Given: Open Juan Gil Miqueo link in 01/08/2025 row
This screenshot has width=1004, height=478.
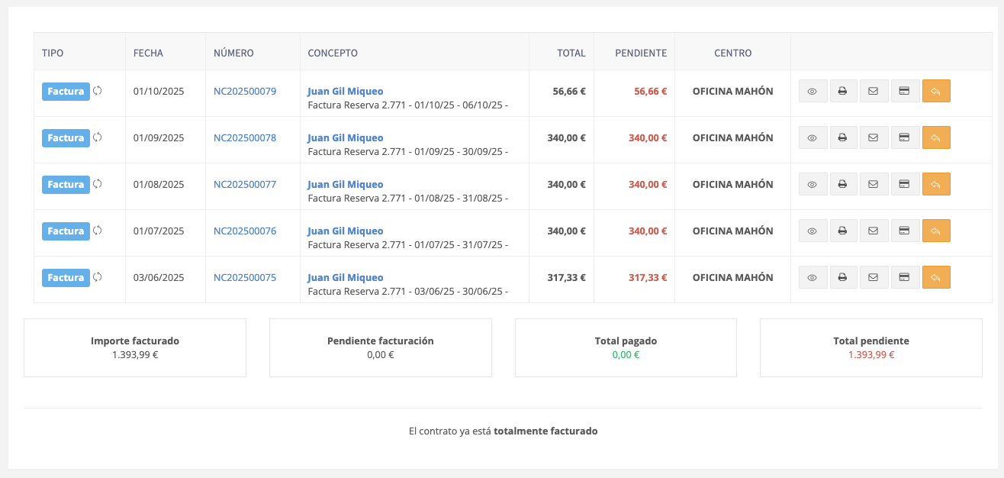Looking at the screenshot, I should point(346,184).
